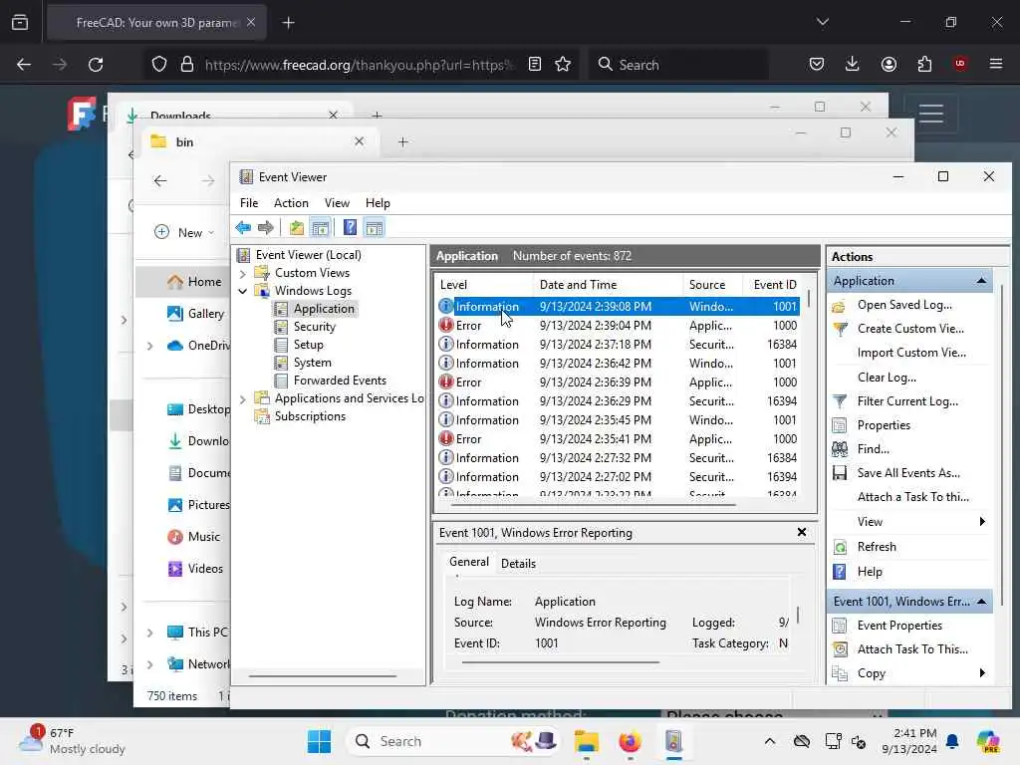Select Error event at 2:39:04 PM
This screenshot has height=765, width=1020.
pyautogui.click(x=618, y=326)
